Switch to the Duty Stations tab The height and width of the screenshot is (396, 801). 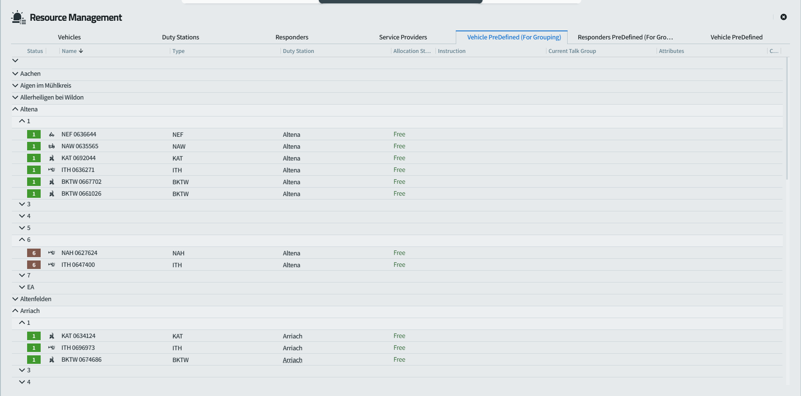180,37
